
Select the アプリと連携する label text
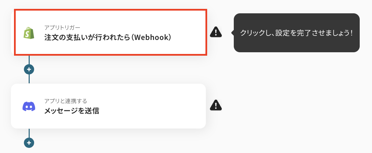pos(66,101)
